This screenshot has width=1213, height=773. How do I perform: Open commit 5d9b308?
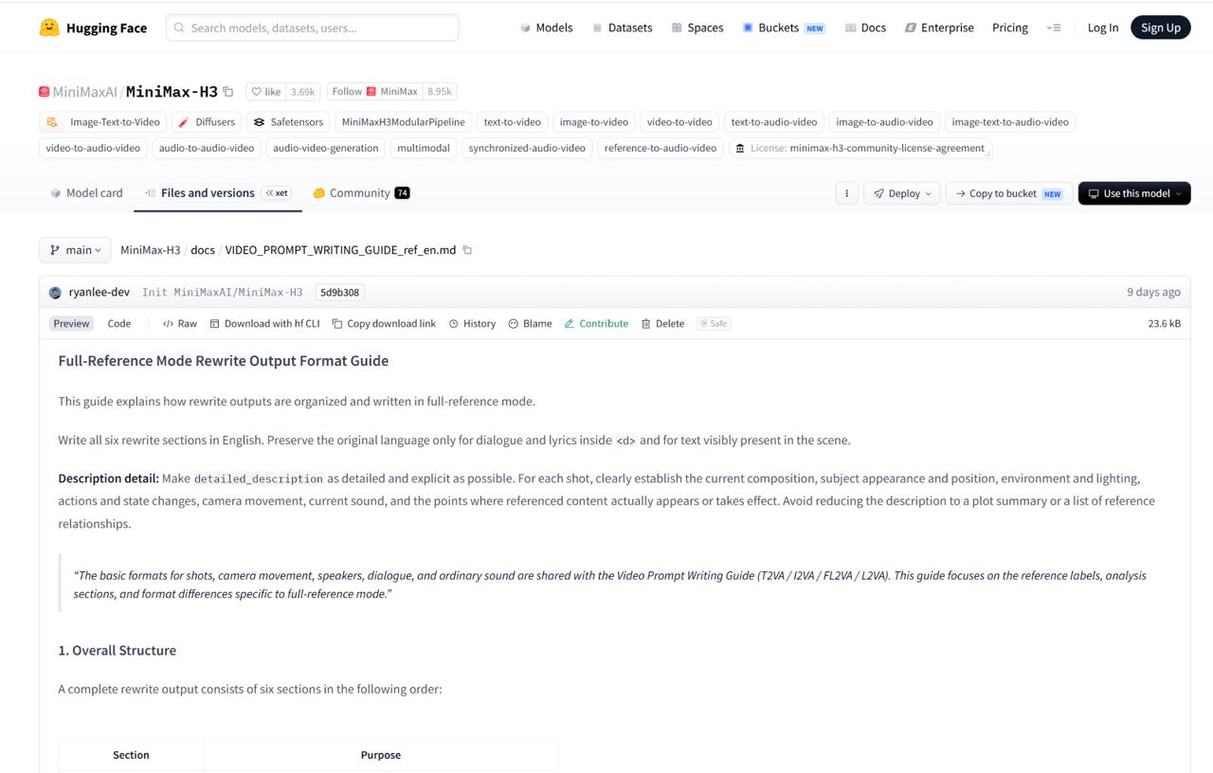[x=339, y=293]
